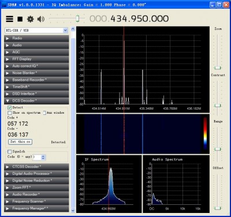Viewport: 231px width, 217px height.
Task: Adjust the Offset slider handle
Action: point(218,208)
